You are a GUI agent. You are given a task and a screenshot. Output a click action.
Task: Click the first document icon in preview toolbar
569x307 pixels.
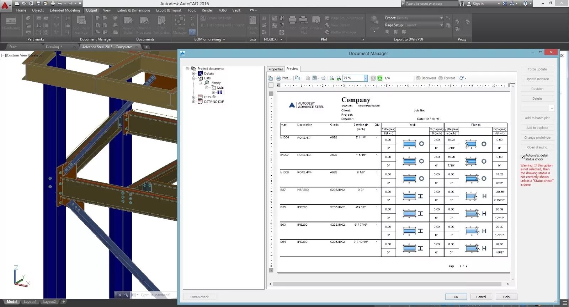click(x=270, y=78)
